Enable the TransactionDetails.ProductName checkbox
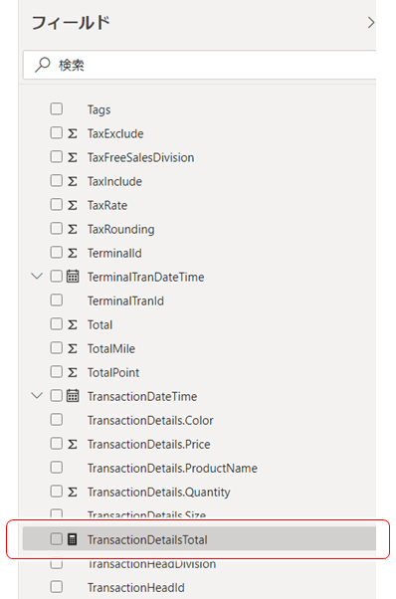This screenshot has height=599, width=396. 57,468
